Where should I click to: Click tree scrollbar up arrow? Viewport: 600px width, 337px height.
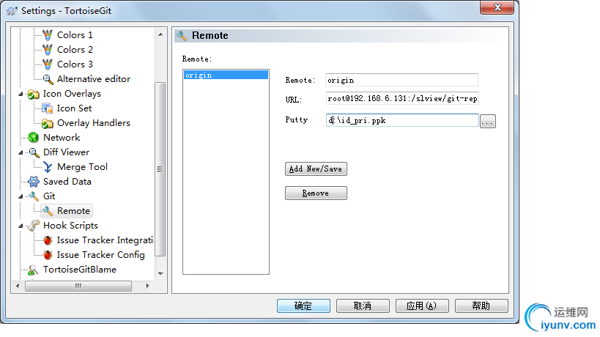[160, 35]
